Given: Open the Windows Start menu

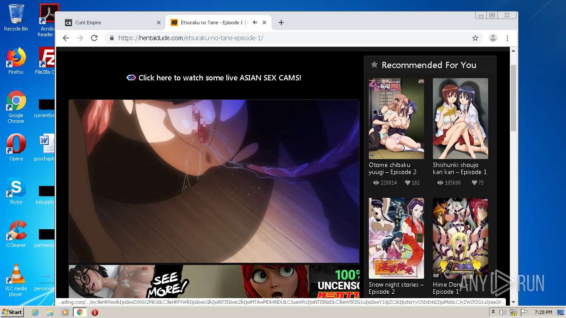Looking at the screenshot, I should [x=12, y=312].
